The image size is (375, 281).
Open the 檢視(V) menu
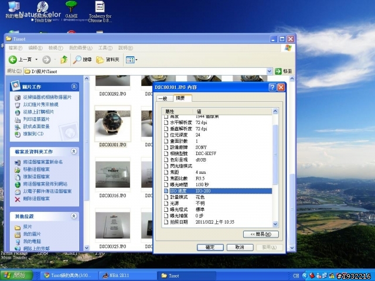point(56,48)
